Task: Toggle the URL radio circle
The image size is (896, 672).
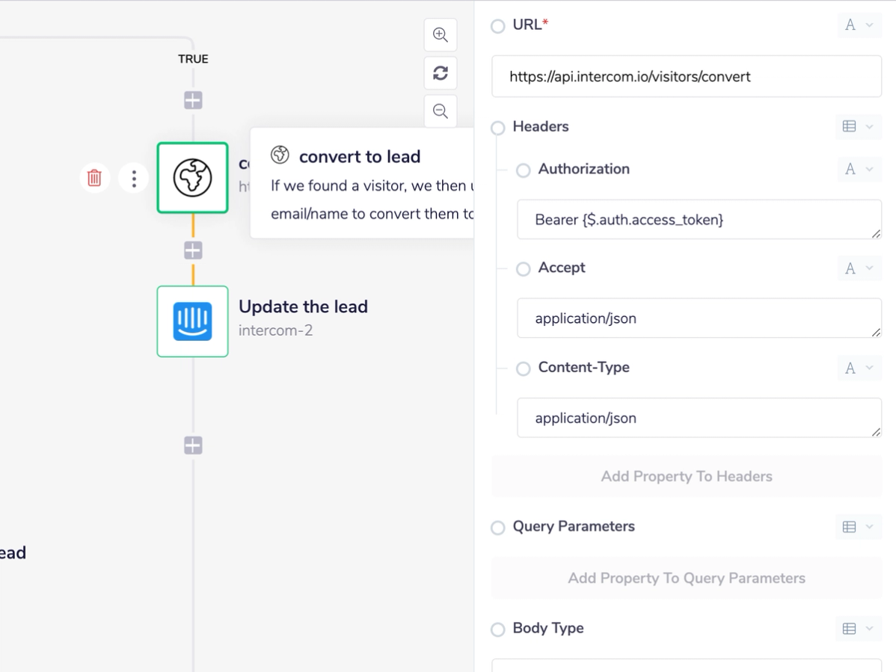Action: pos(498,26)
